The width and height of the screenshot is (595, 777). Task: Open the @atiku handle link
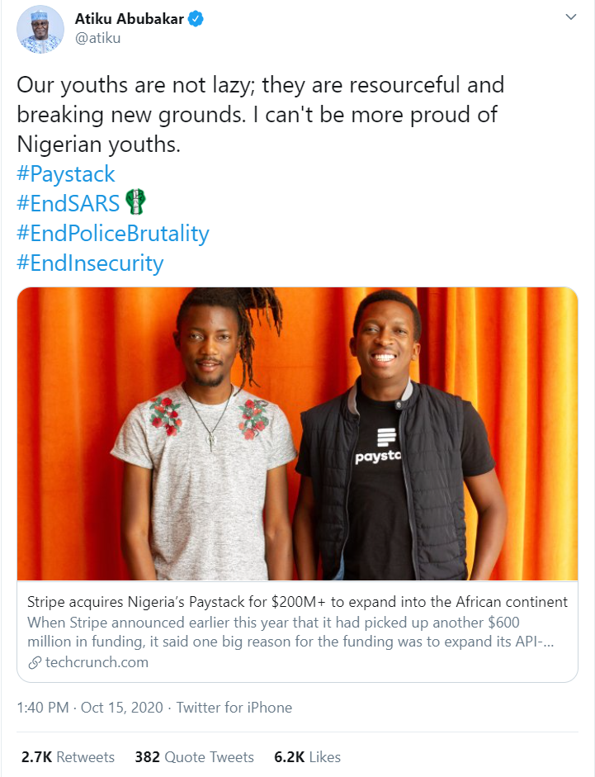97,38
